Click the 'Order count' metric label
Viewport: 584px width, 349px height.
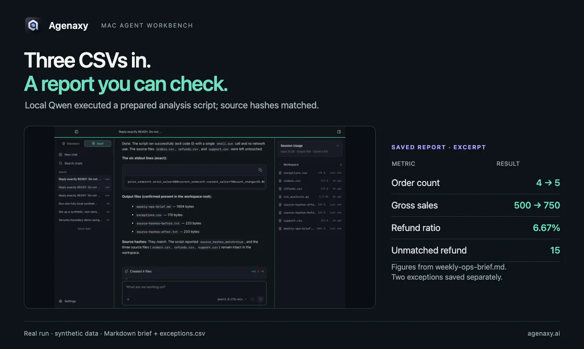[416, 183]
